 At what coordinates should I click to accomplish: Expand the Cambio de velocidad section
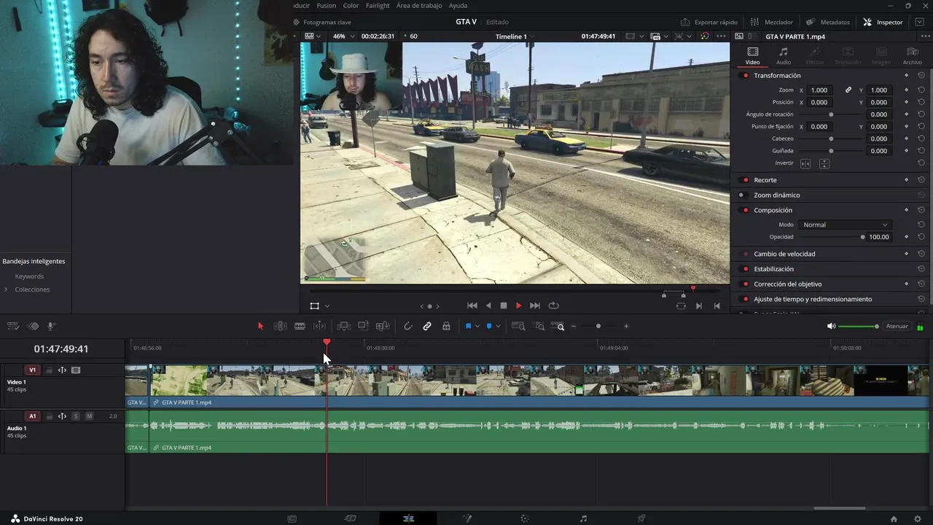click(784, 254)
